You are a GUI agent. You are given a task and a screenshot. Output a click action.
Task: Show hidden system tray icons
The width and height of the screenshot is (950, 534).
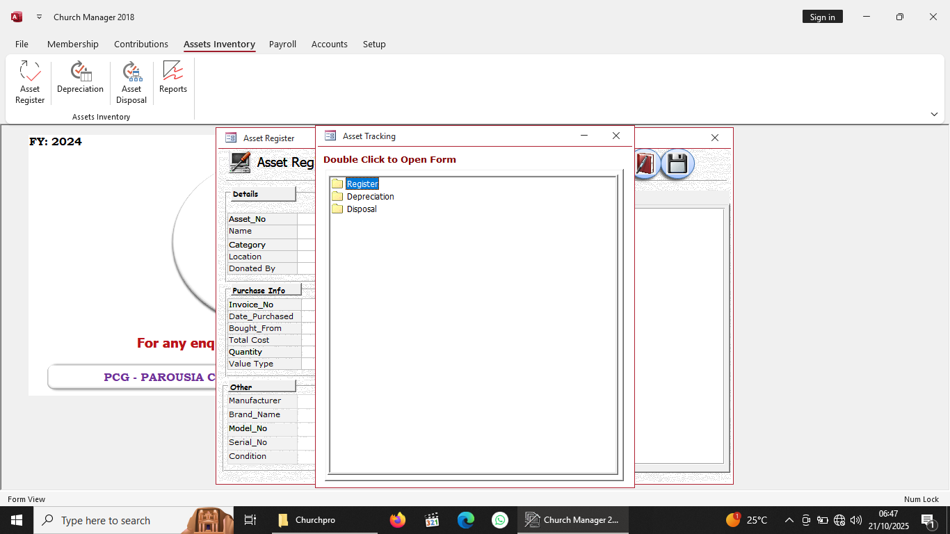pyautogui.click(x=789, y=520)
